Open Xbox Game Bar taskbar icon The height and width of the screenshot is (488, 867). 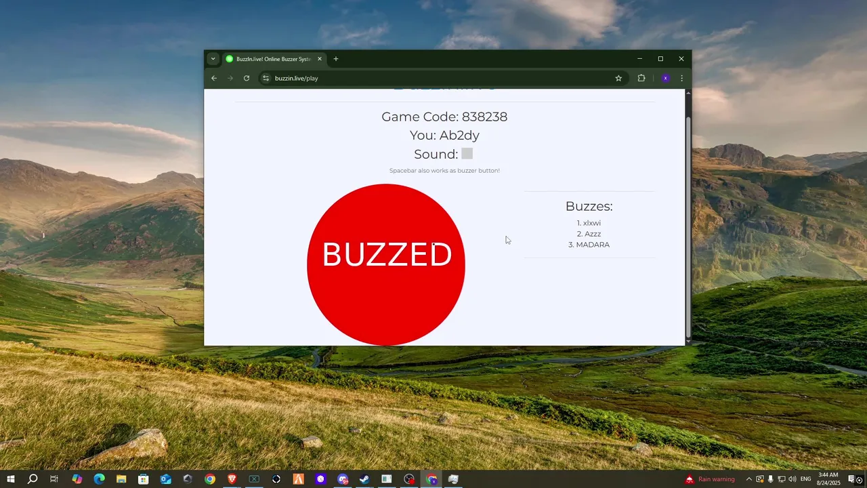pyautogui.click(x=254, y=479)
